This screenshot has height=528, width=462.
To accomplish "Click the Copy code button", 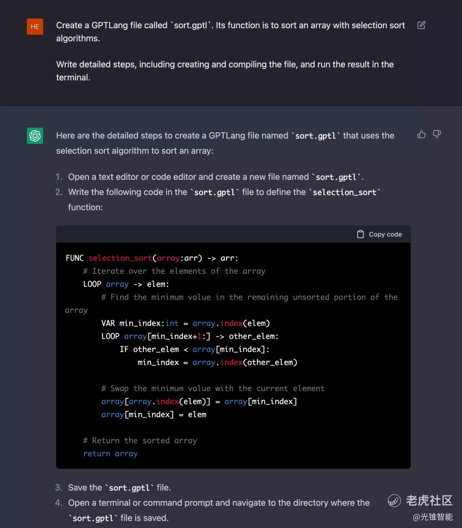I will coord(379,234).
